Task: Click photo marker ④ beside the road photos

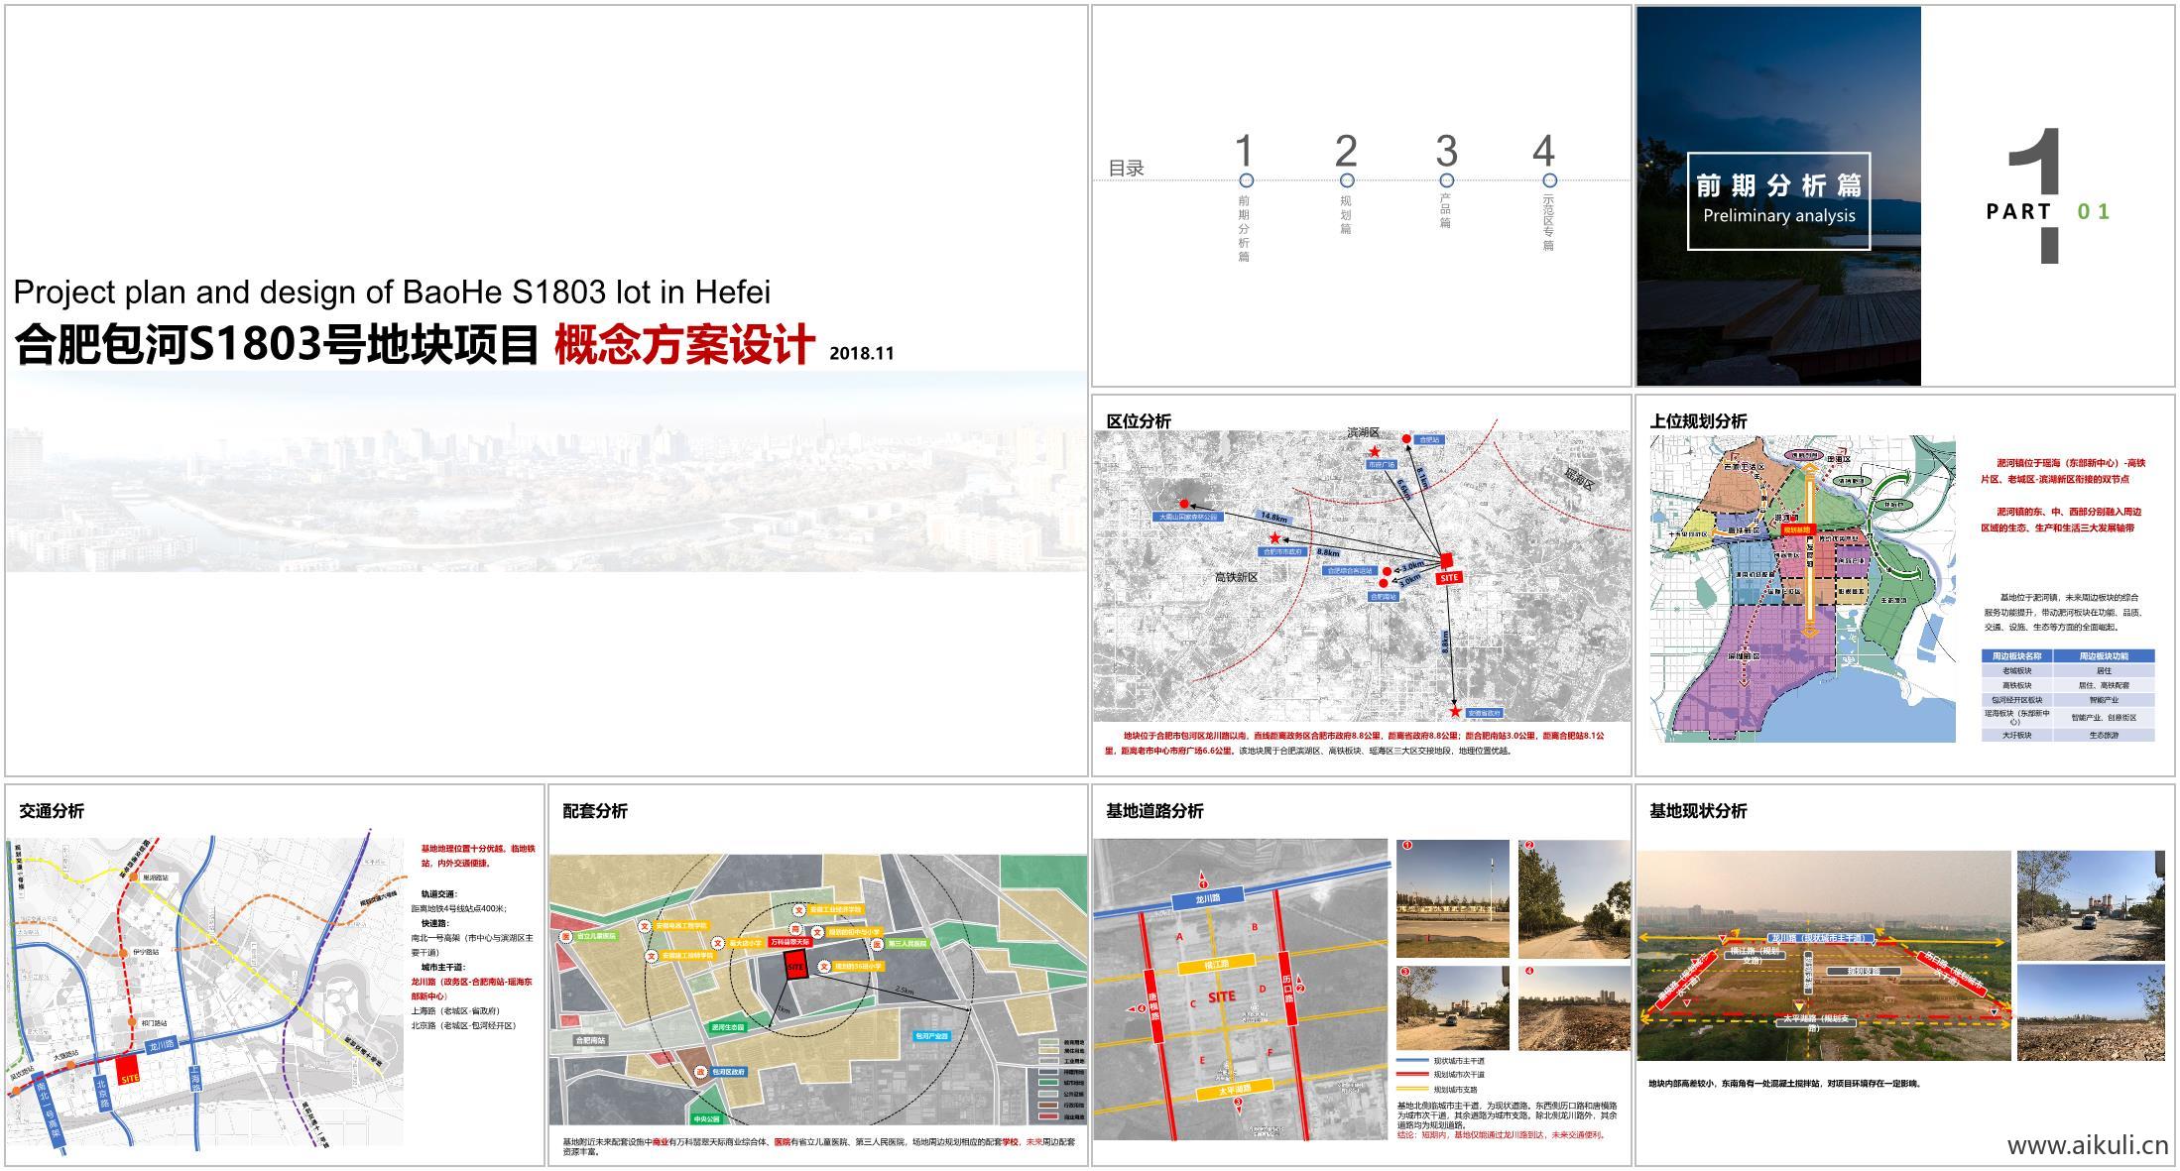Action: 1529,971
